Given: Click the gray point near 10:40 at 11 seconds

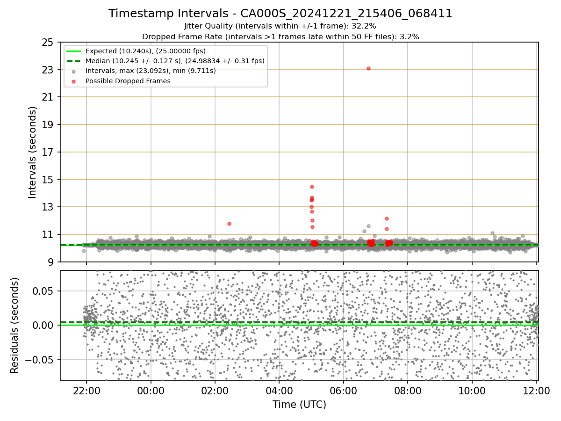Looking at the screenshot, I should [492, 233].
